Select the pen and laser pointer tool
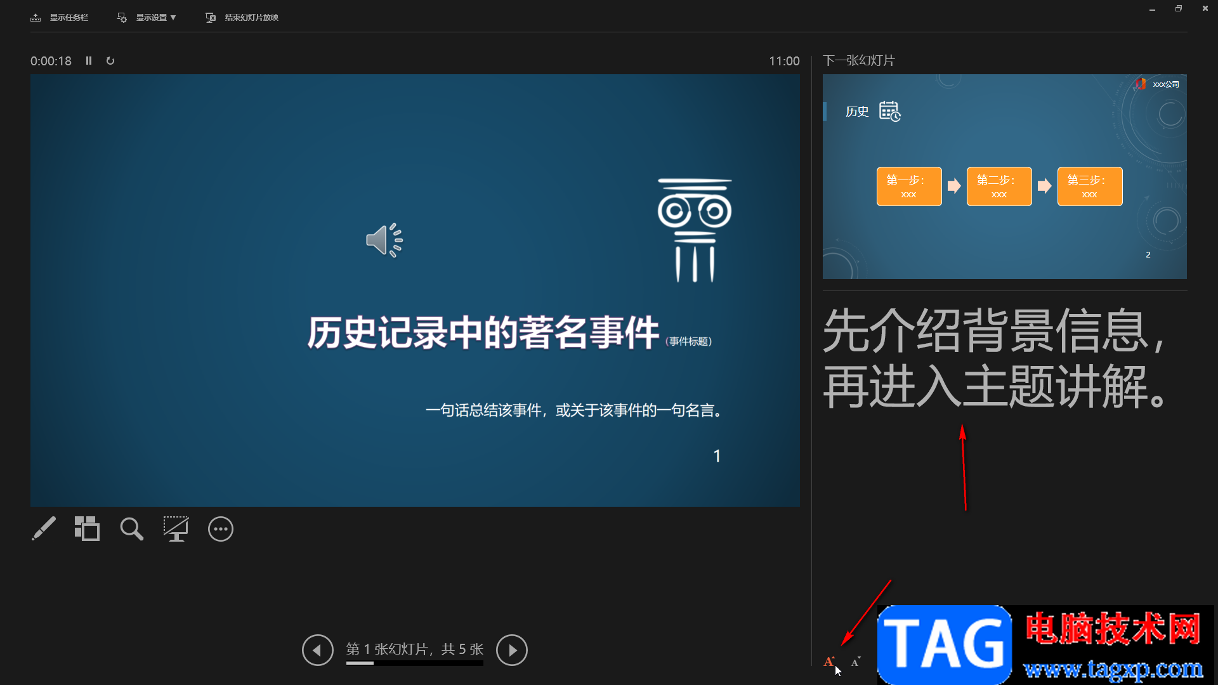The height and width of the screenshot is (685, 1218). (44, 528)
